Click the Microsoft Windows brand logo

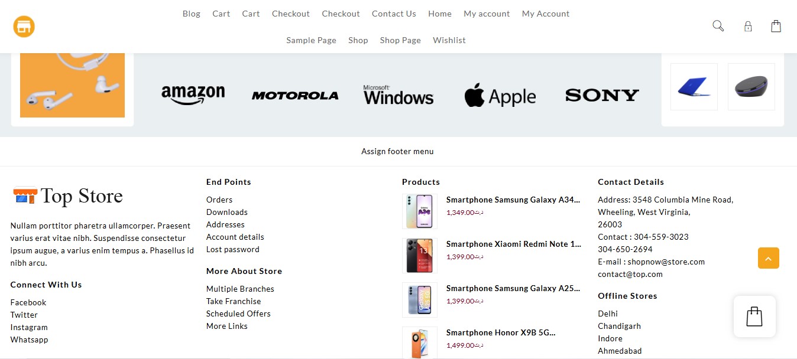pos(397,94)
